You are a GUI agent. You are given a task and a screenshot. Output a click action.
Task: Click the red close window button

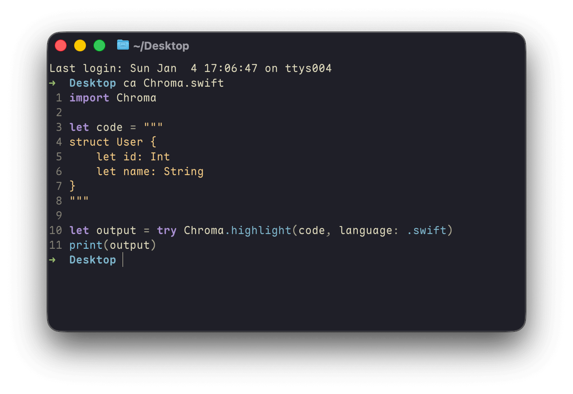pyautogui.click(x=61, y=45)
